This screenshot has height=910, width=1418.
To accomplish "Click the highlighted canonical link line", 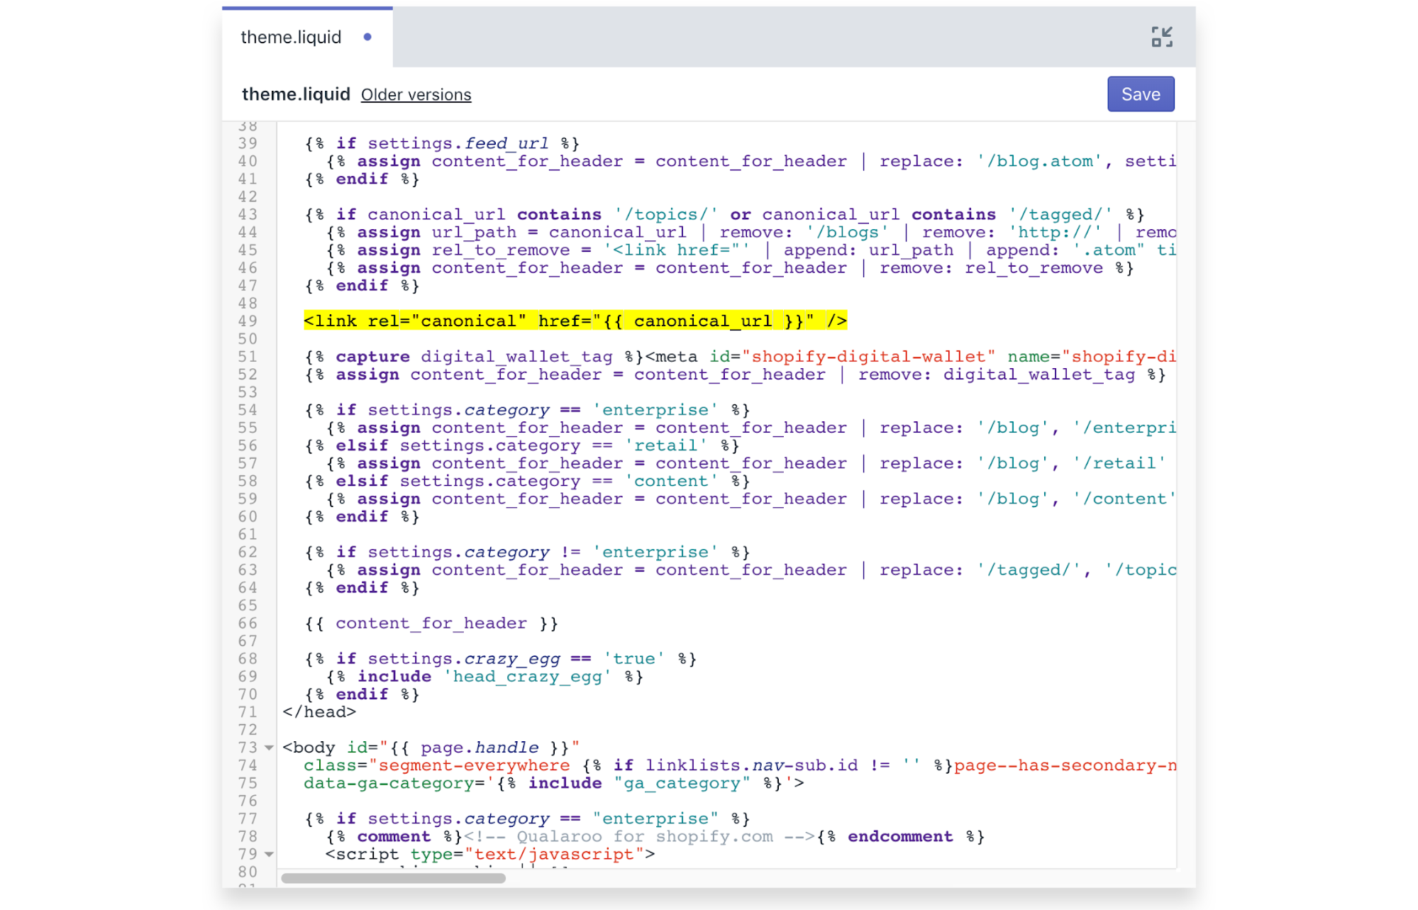I will [x=575, y=321].
